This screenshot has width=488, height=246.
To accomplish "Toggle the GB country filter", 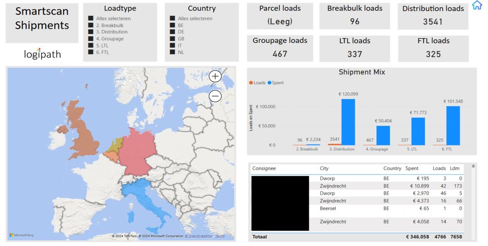I will [173, 39].
